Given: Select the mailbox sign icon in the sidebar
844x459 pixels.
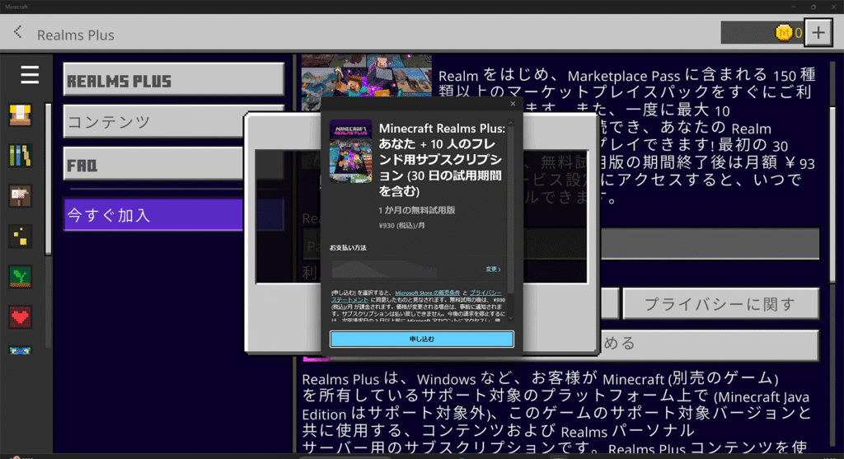Looking at the screenshot, I should pyautogui.click(x=20, y=196).
